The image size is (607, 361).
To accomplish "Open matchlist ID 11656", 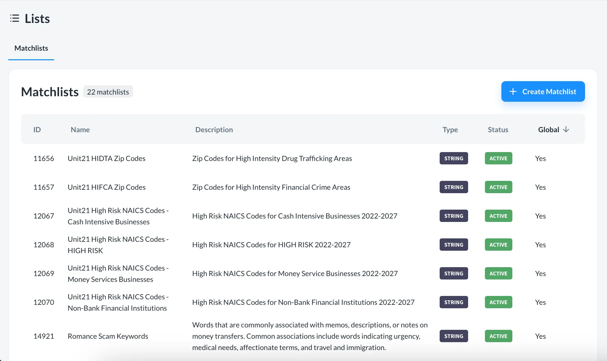I will [x=44, y=159].
